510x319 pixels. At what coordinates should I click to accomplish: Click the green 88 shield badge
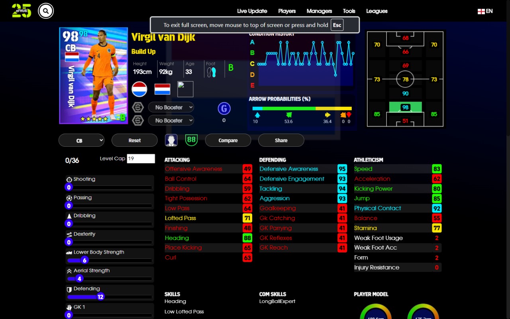pyautogui.click(x=192, y=140)
